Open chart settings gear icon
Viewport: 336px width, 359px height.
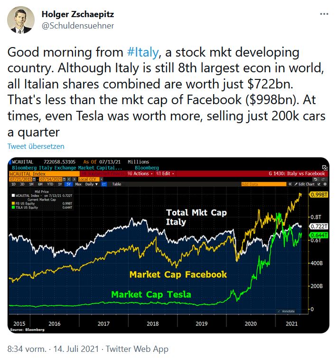click(325, 184)
